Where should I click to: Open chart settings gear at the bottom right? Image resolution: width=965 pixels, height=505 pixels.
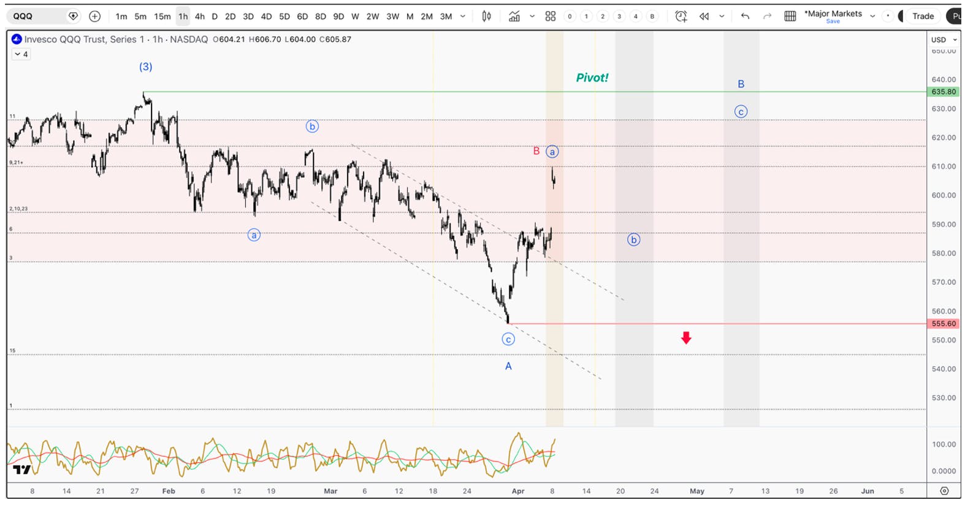(944, 491)
